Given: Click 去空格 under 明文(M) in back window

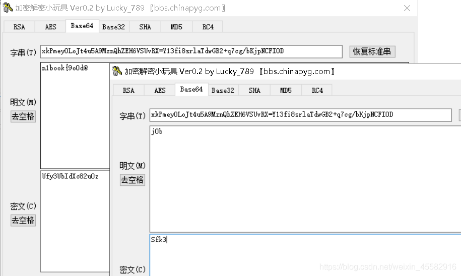Looking at the screenshot, I should 23,116.
